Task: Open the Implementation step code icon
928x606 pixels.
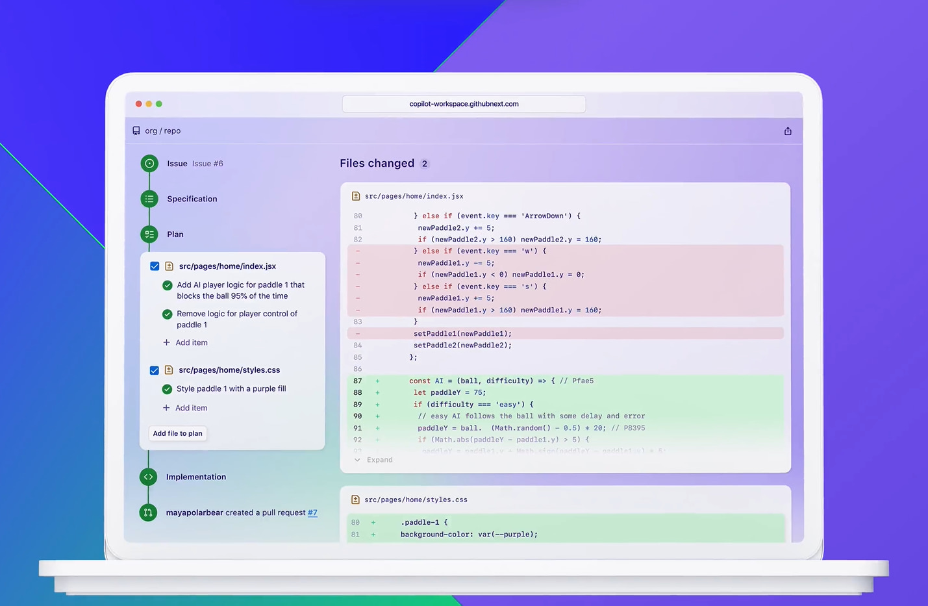Action: point(148,476)
